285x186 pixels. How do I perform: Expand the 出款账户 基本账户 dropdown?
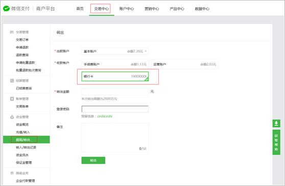click(x=115, y=51)
